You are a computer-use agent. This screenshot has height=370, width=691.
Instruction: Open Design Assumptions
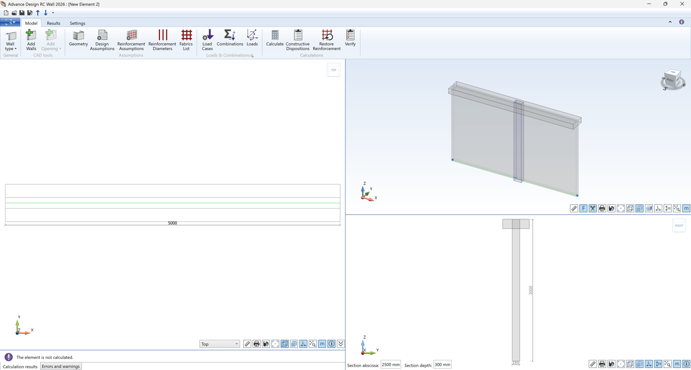pyautogui.click(x=102, y=40)
